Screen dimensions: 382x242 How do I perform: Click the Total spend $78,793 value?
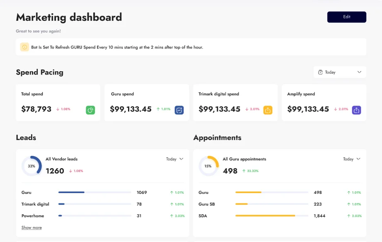click(36, 109)
